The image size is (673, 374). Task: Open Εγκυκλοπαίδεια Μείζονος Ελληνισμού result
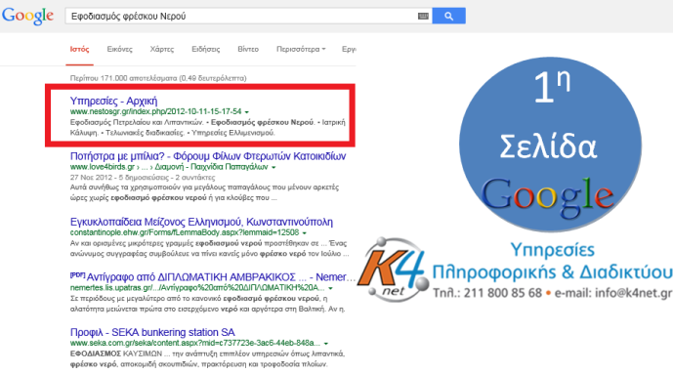[x=201, y=222]
